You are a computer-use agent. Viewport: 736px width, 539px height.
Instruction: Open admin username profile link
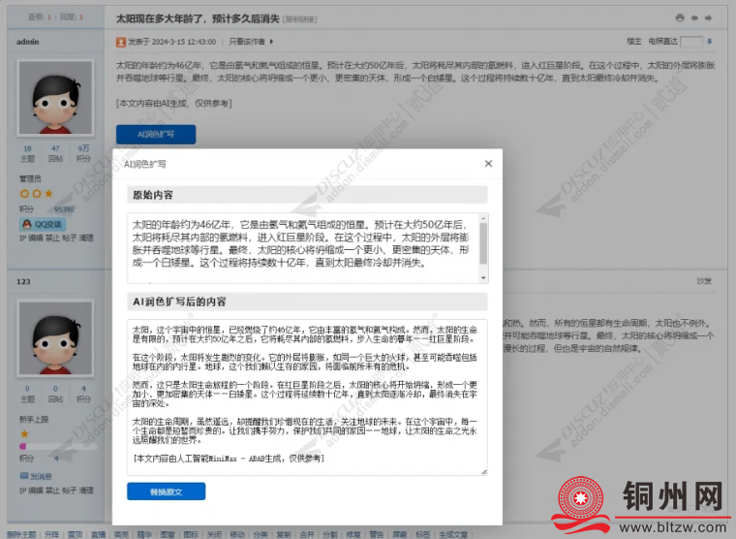click(x=28, y=42)
